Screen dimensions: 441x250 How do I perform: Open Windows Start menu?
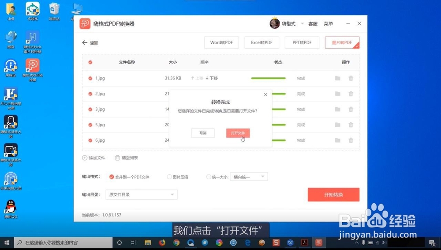pos(7,242)
